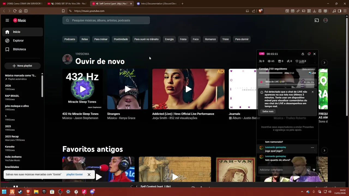The height and width of the screenshot is (196, 349).
Task: Play Addicted (Live) Jorja Smith video
Action: click(188, 89)
